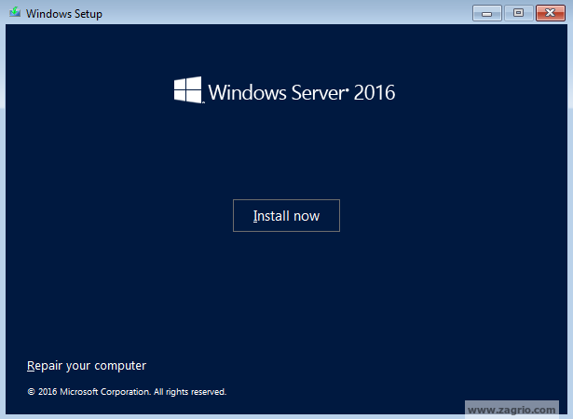
Task: Maximize the Windows Setup window
Action: tap(518, 13)
